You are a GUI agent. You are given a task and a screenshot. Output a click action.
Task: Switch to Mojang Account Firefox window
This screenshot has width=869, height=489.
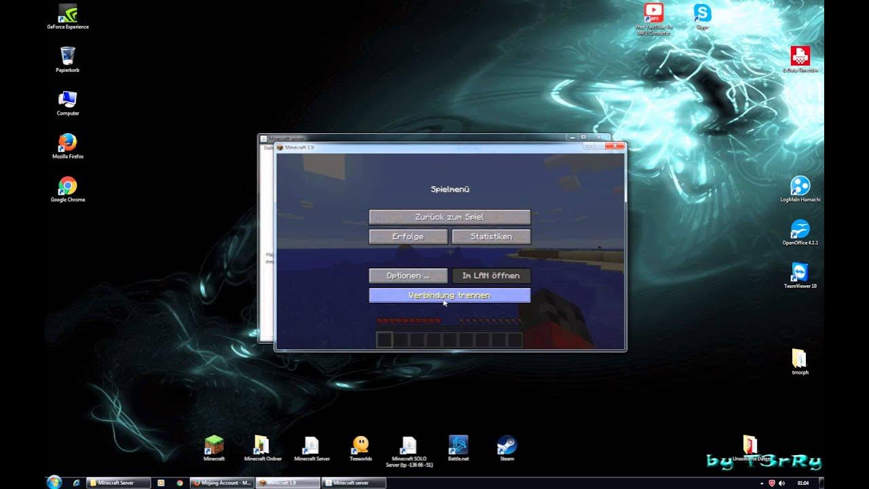coord(221,483)
